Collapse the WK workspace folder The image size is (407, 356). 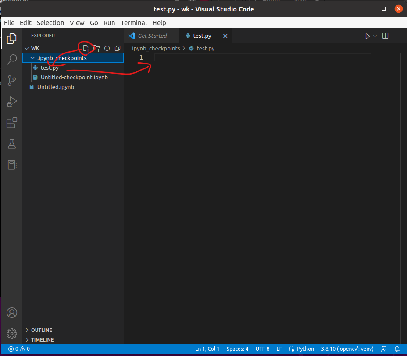pyautogui.click(x=26, y=48)
